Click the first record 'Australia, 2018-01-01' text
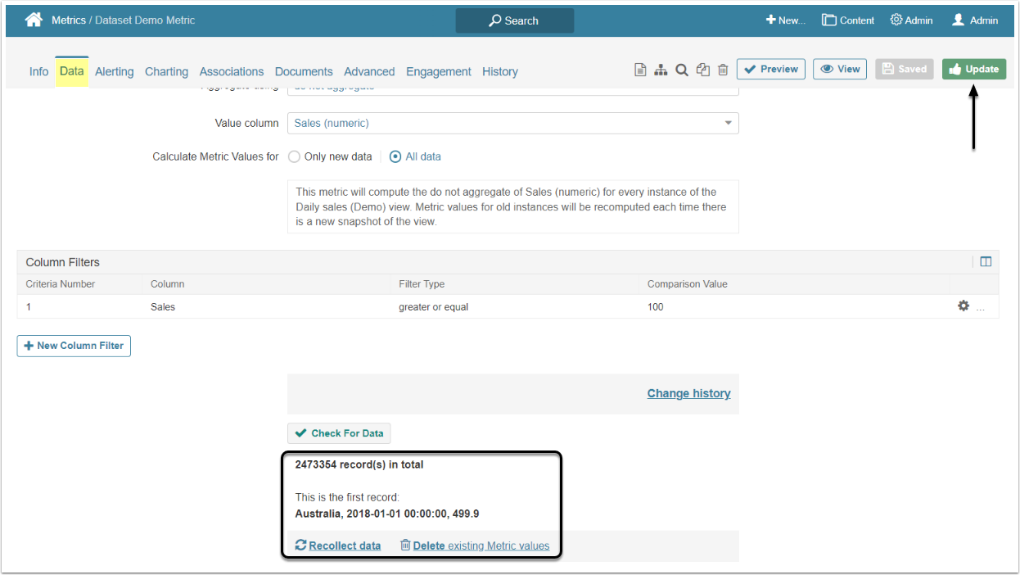 coord(387,514)
